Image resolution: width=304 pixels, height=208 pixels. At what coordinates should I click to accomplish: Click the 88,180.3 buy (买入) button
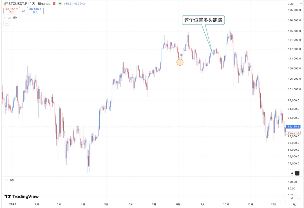coord(35,11)
